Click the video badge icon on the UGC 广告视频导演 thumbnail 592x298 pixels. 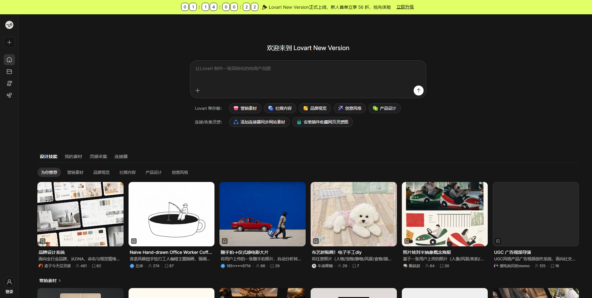498,241
